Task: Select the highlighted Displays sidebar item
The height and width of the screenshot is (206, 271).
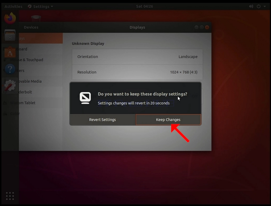Action: coord(32,38)
